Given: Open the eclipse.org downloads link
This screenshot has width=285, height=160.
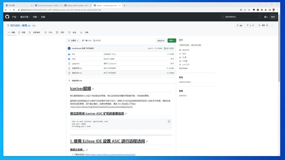Looking at the screenshot, I should pos(113,155).
